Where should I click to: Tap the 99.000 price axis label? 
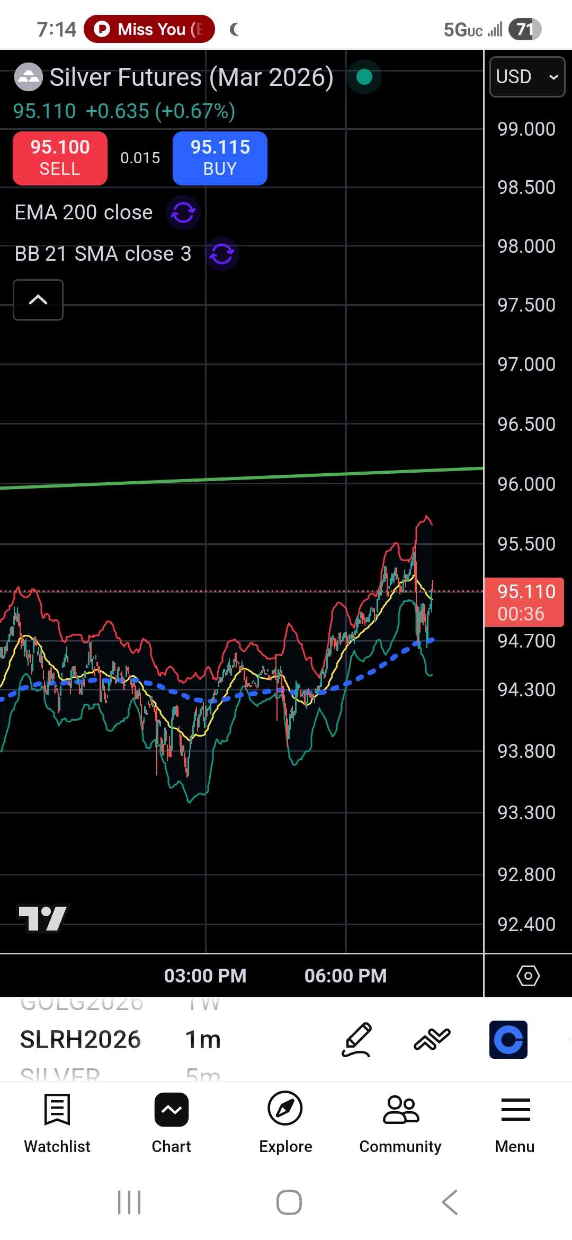click(x=526, y=129)
